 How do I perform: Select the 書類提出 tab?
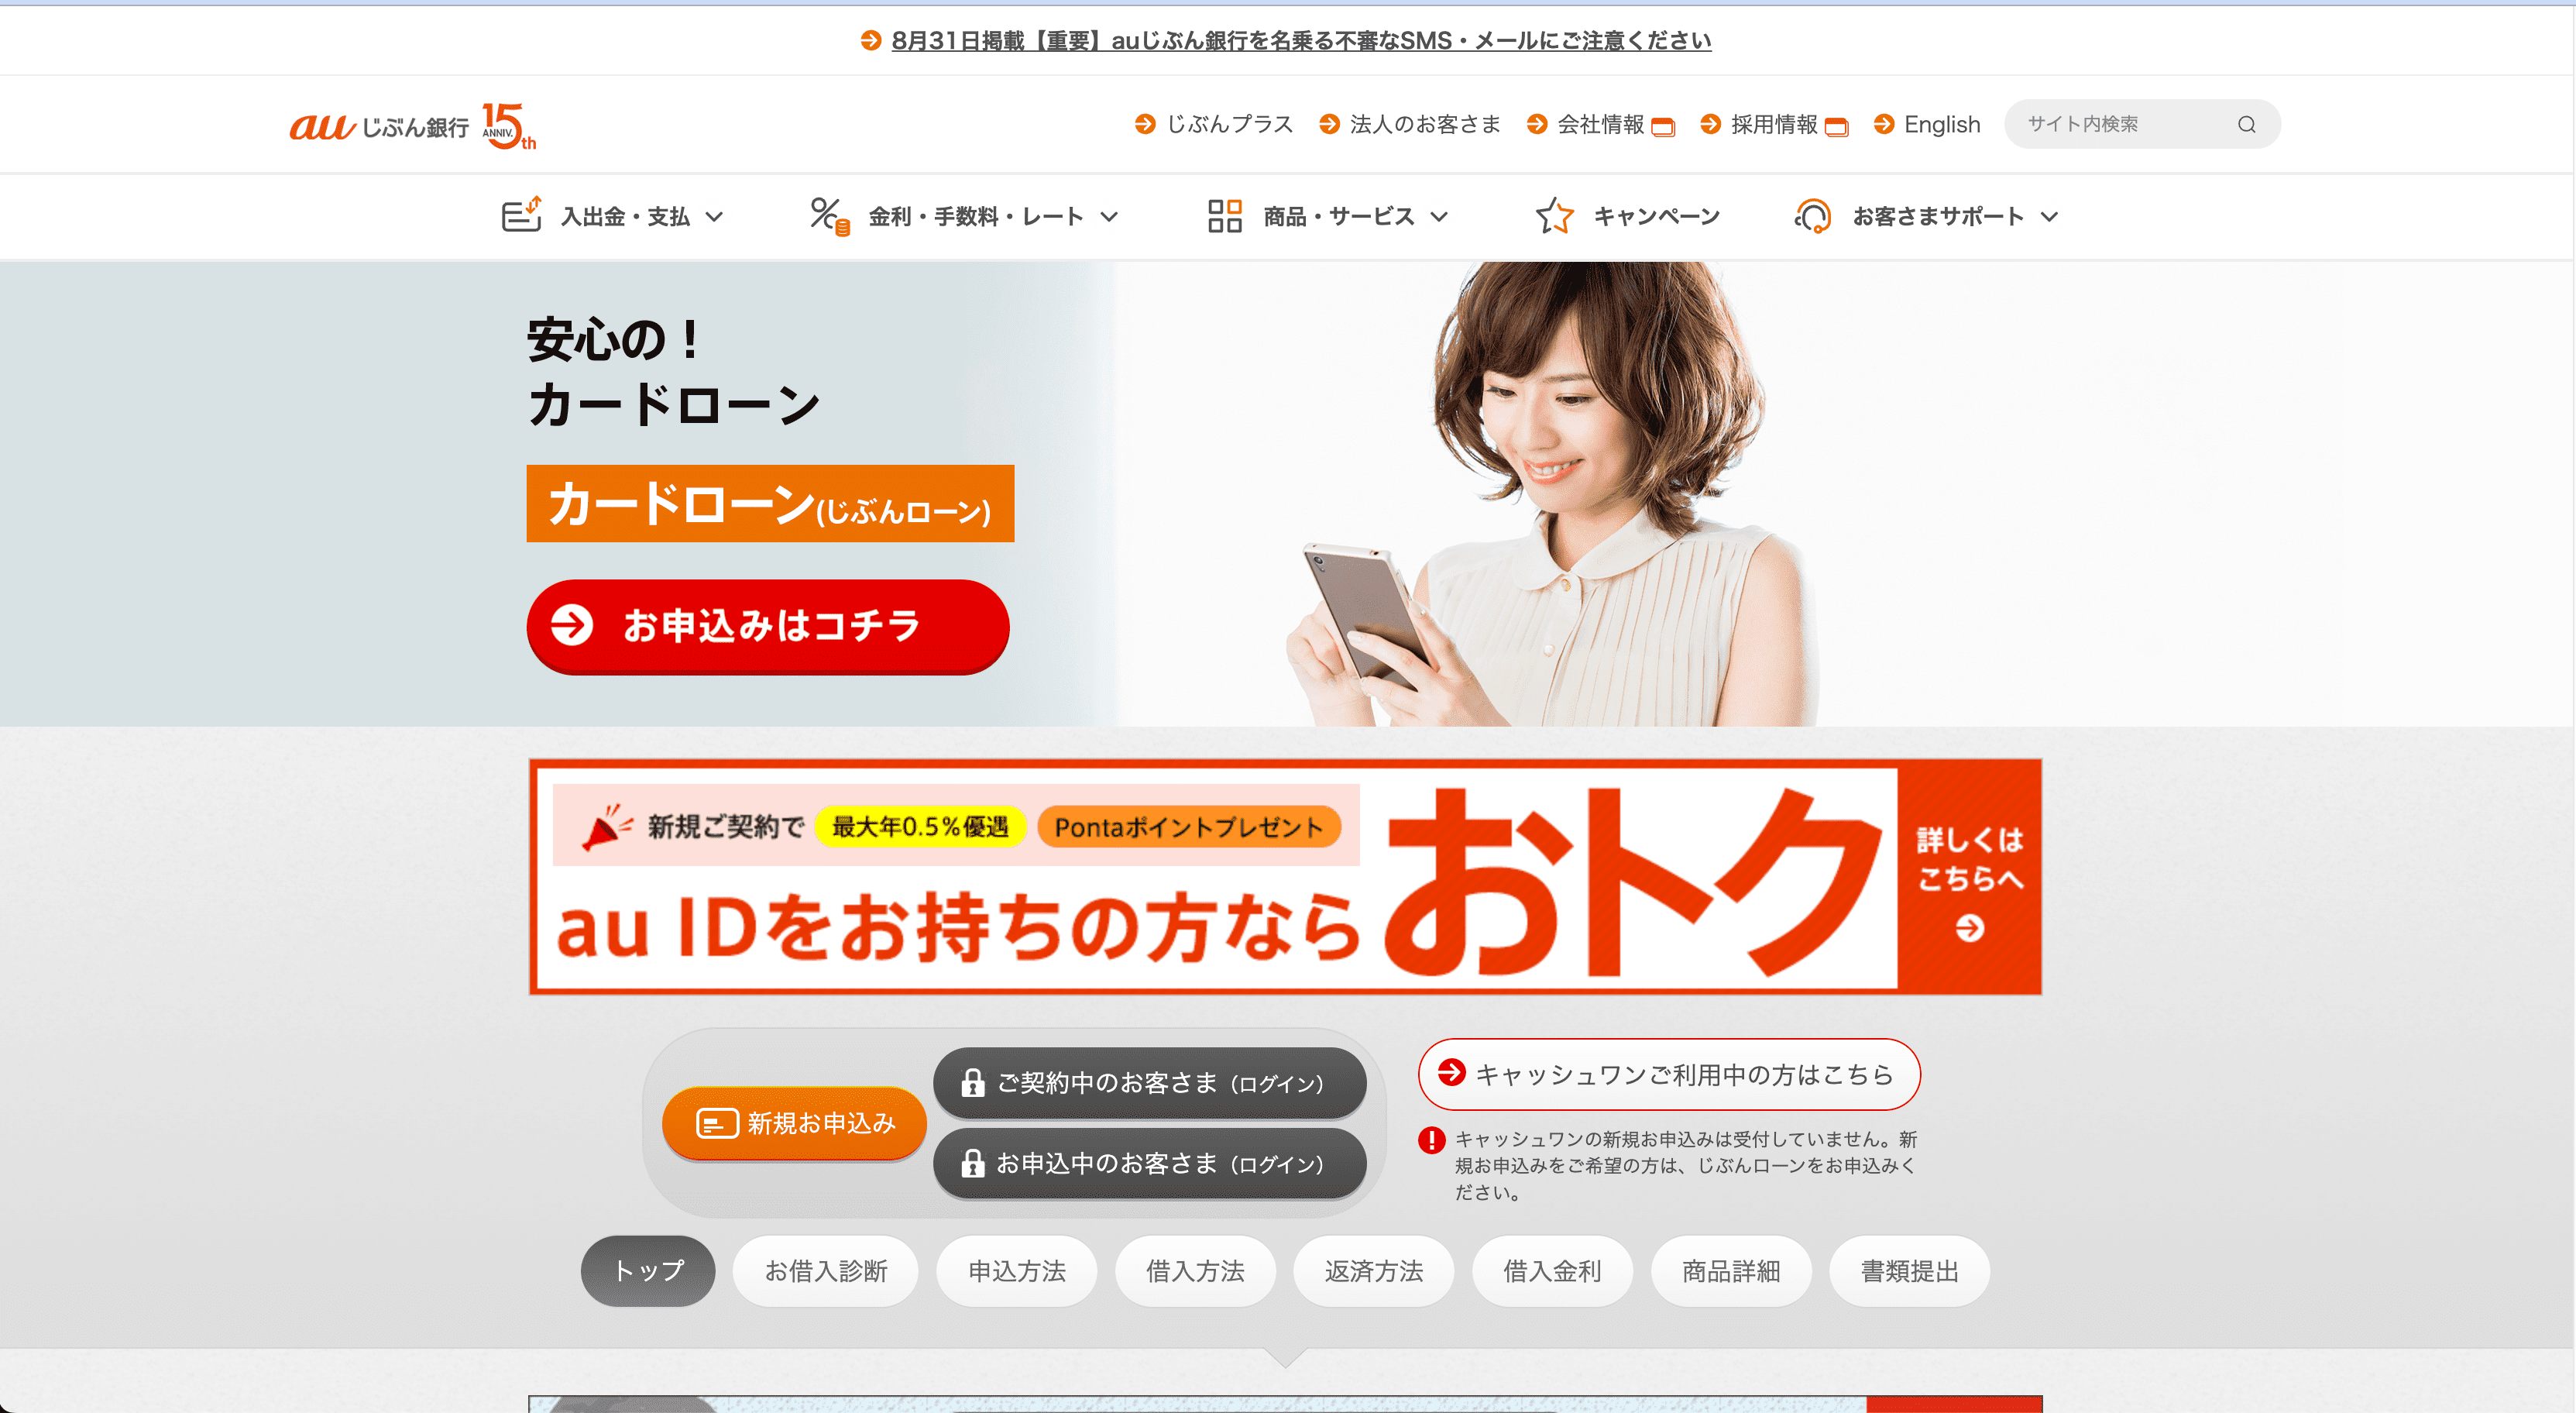tap(1909, 1270)
